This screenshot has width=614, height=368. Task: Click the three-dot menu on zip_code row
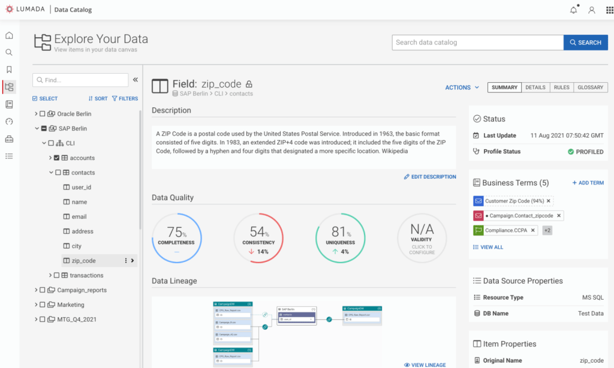(125, 261)
